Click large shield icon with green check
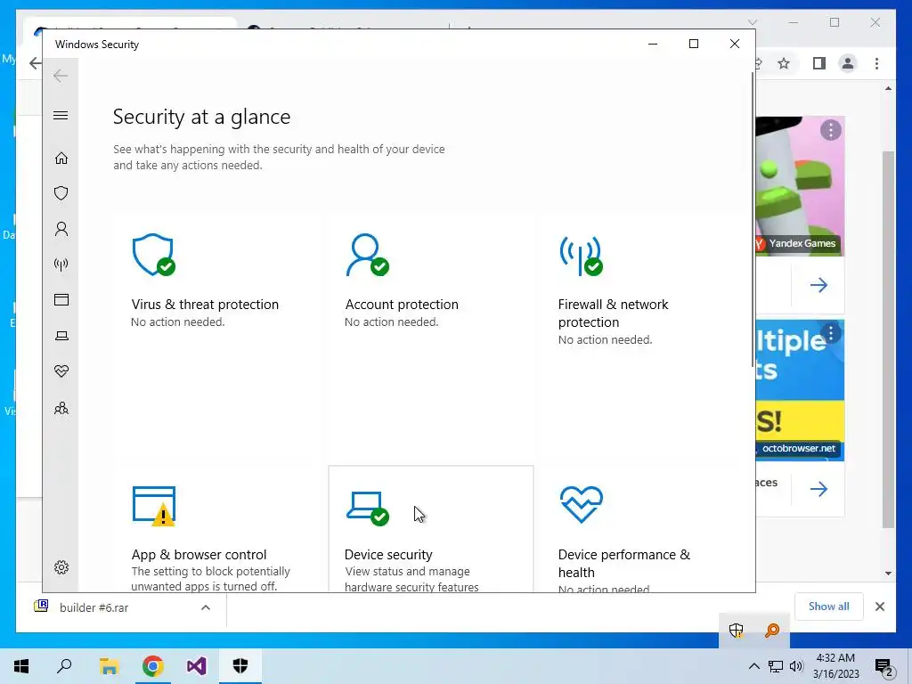The width and height of the screenshot is (912, 684). (x=153, y=255)
